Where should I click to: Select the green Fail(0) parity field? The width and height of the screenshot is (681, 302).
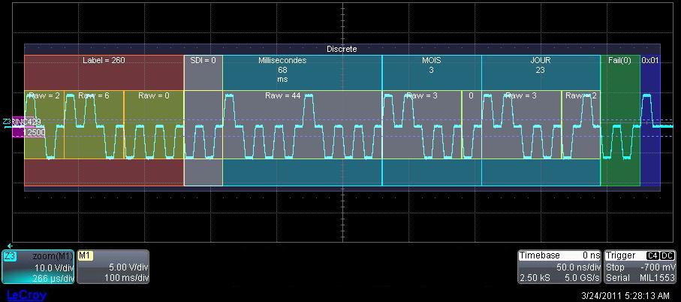[x=619, y=61]
